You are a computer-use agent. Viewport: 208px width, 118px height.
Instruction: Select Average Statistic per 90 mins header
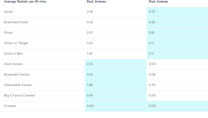pos(25,2)
